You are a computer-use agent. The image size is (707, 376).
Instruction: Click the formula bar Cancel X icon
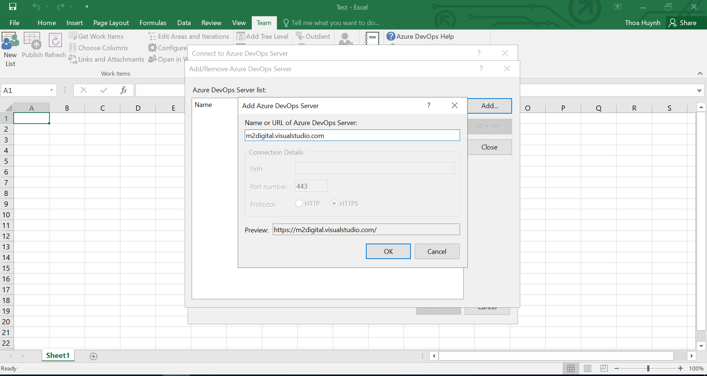(83, 90)
